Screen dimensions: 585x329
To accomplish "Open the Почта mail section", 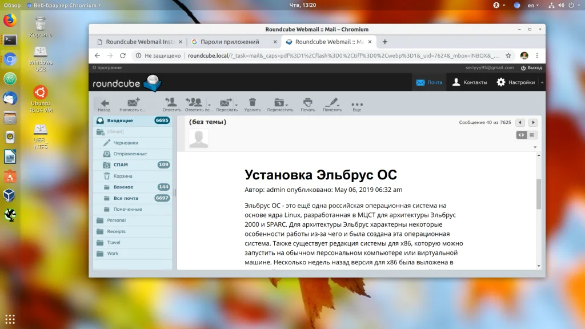I will pyautogui.click(x=430, y=82).
